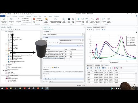Click the open file folder icon in quick access toolbar

[6, 14]
